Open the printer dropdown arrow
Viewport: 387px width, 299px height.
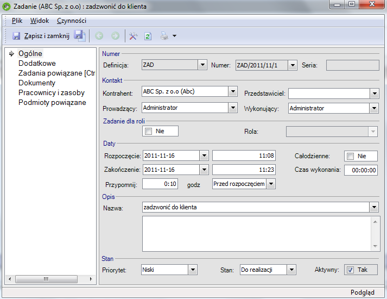tap(174, 36)
